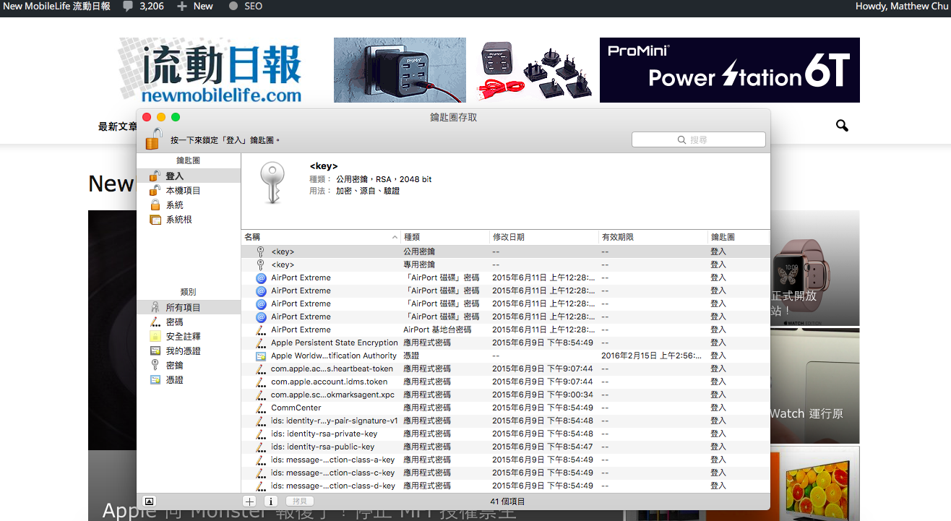Click the padlock icon to lock the login keychain
Screen dimensions: 951x521
pyautogui.click(x=153, y=138)
